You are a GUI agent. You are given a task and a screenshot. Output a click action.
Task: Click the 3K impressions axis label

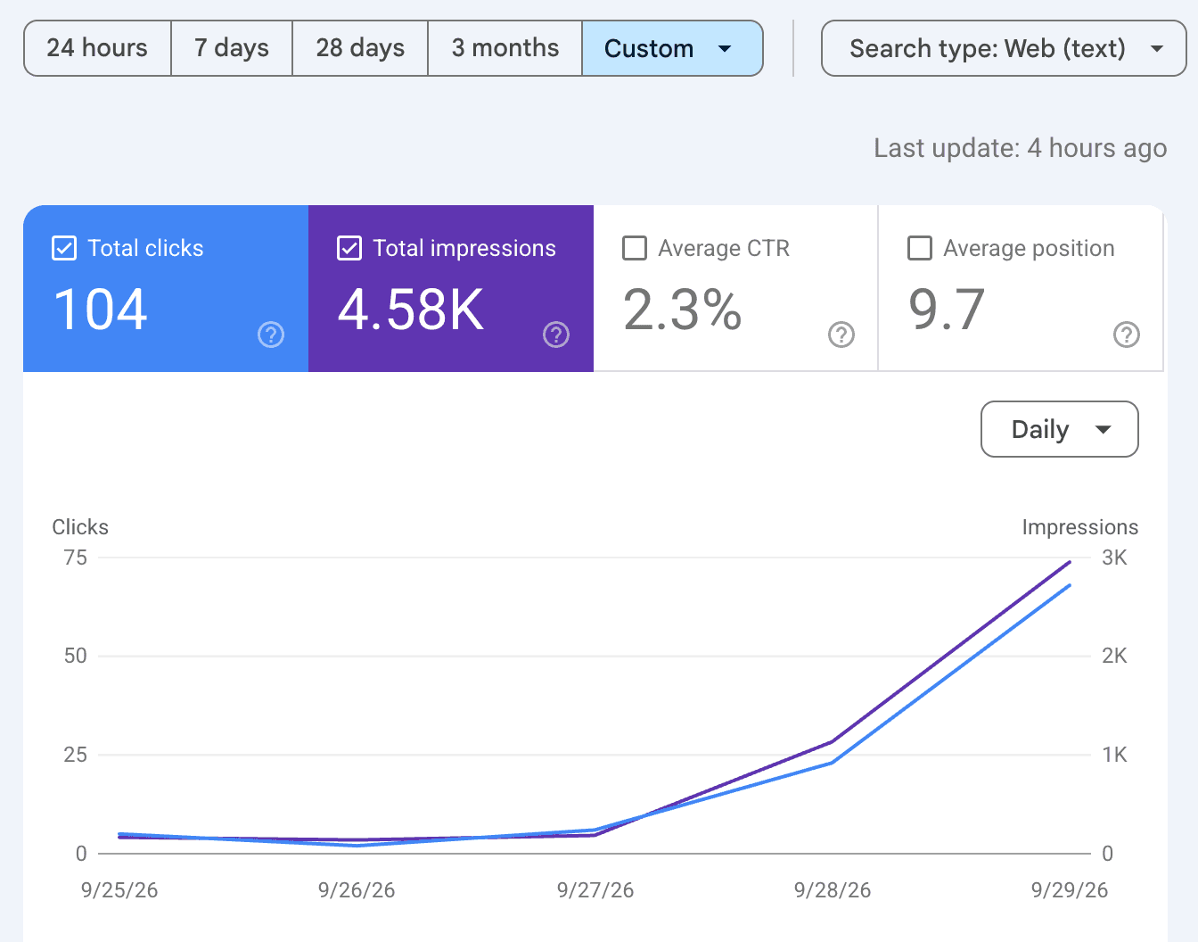pyautogui.click(x=1114, y=558)
